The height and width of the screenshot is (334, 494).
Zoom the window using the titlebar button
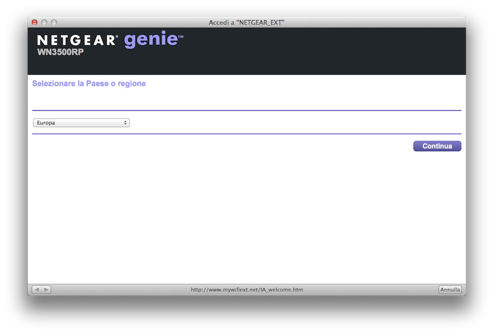tap(54, 22)
